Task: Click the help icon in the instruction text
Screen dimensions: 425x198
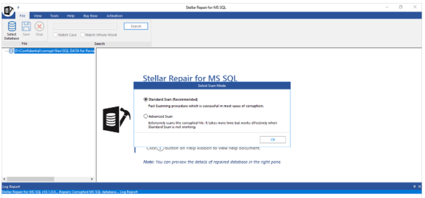Action: (x=160, y=148)
